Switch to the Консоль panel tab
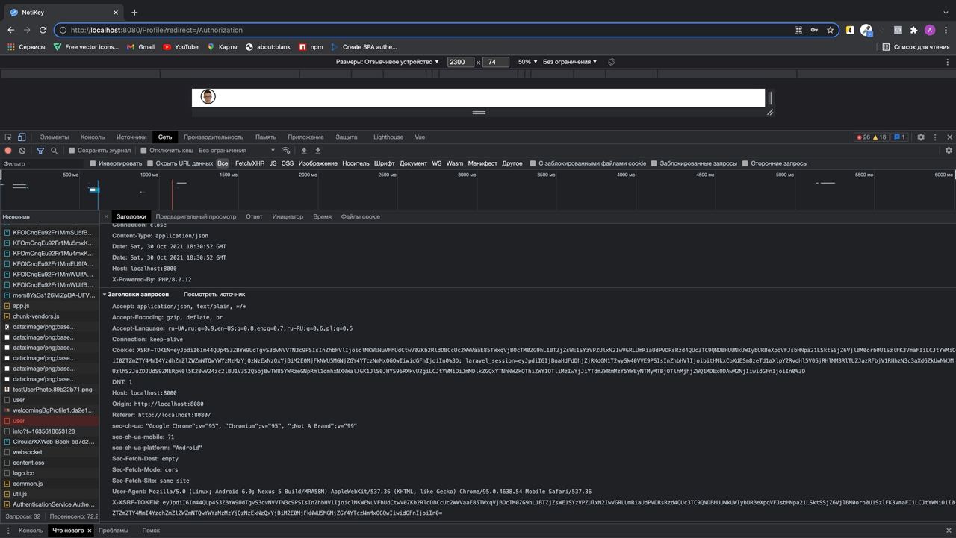The height and width of the screenshot is (538, 956). [93, 137]
